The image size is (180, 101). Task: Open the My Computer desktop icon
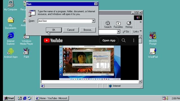11,6
